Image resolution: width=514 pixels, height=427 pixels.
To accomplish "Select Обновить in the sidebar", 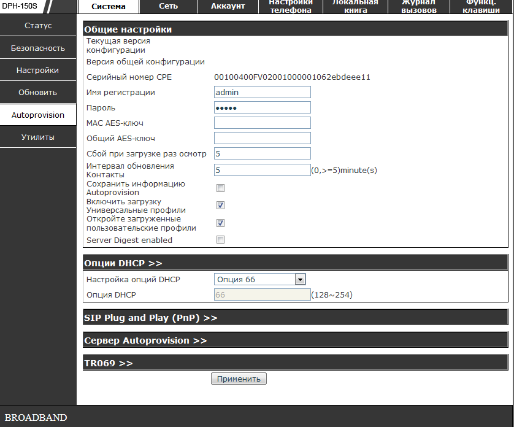I will (38, 93).
